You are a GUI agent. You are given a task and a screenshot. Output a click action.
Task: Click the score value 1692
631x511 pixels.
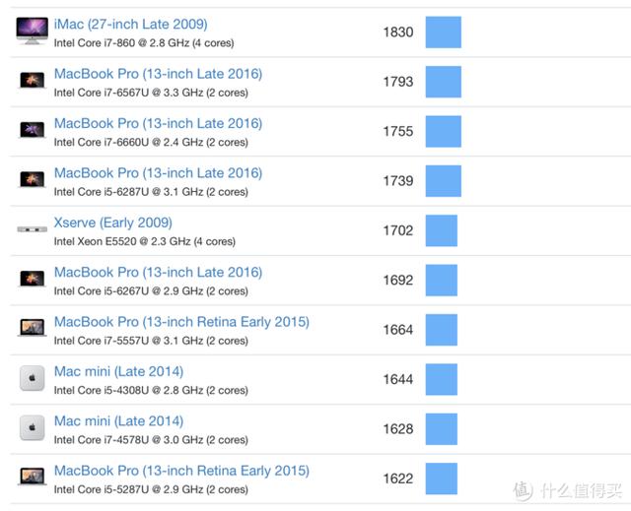[x=398, y=281]
